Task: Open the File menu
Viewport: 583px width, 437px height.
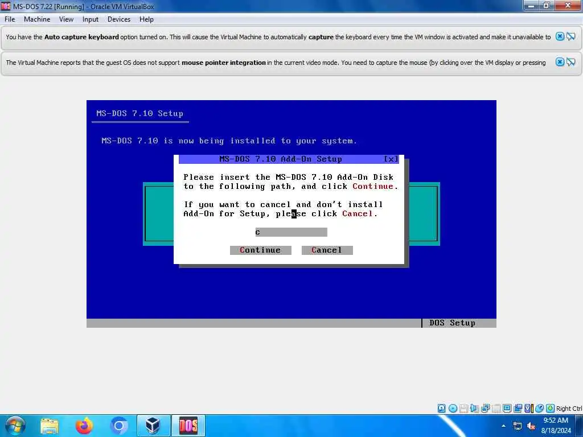Action: click(10, 19)
